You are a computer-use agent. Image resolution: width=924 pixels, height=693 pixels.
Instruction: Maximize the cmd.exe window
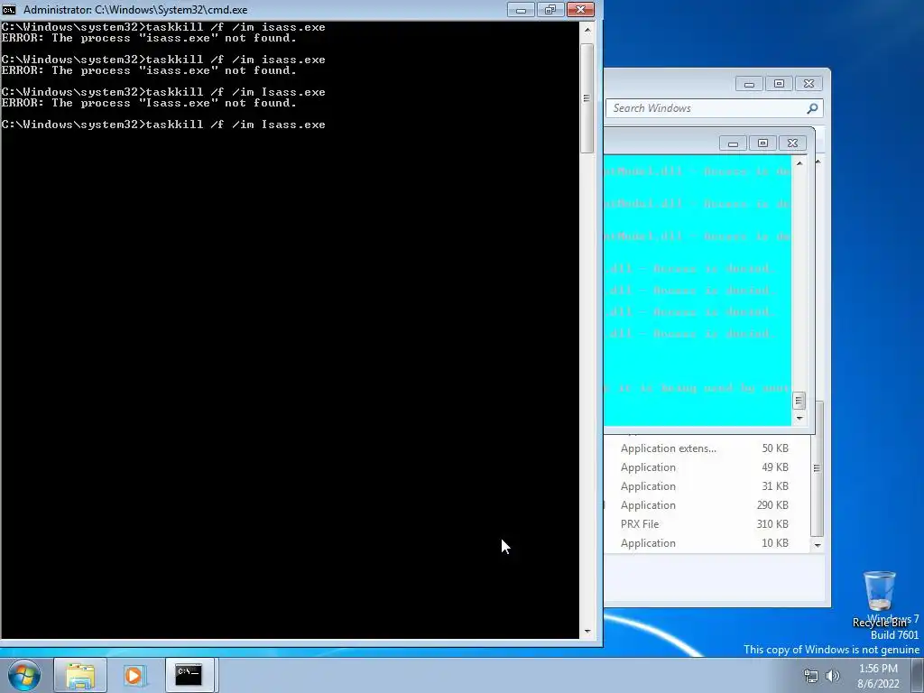point(550,9)
